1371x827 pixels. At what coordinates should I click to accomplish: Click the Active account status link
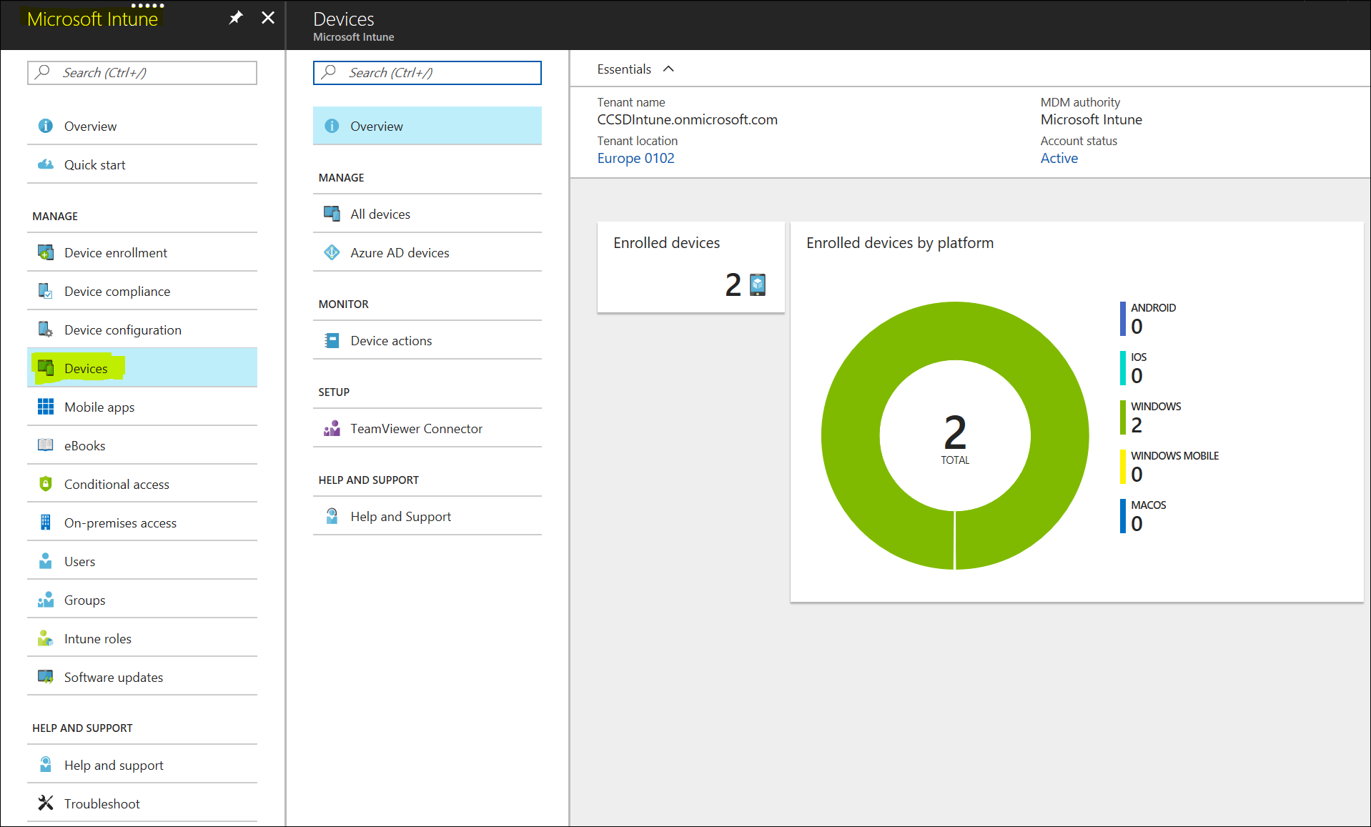1059,158
